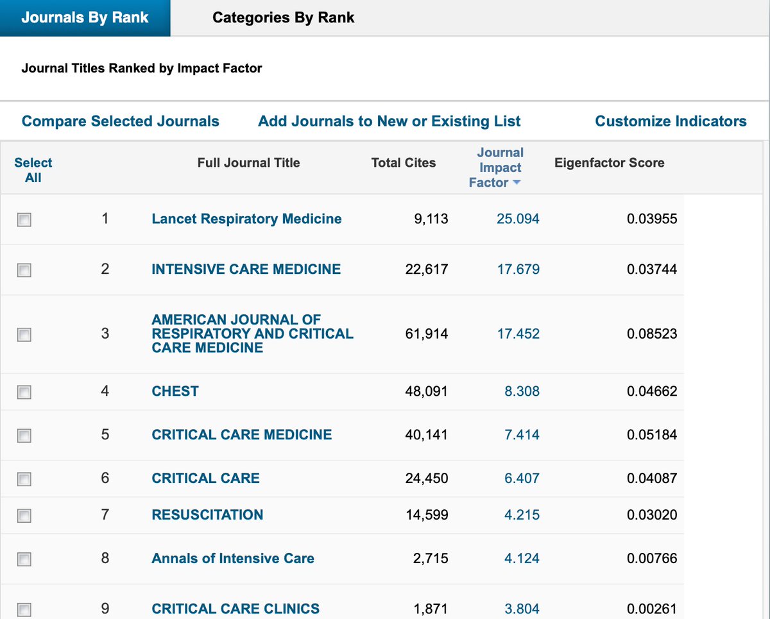Click the Eigenfactor Score column header

coord(610,163)
